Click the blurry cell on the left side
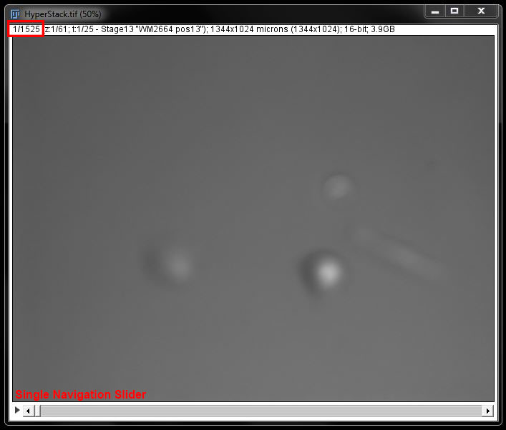 click(x=175, y=263)
